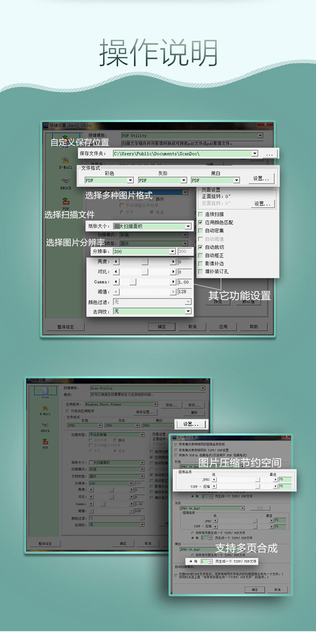
Task: Click the 保存设置... button
Action: coord(145,412)
